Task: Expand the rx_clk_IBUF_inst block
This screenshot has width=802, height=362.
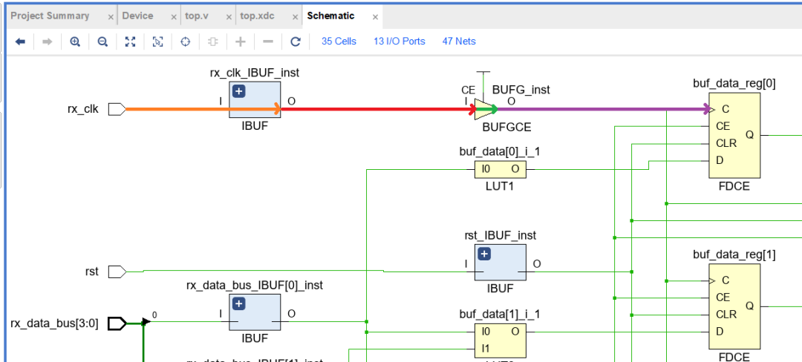Action: [x=239, y=91]
